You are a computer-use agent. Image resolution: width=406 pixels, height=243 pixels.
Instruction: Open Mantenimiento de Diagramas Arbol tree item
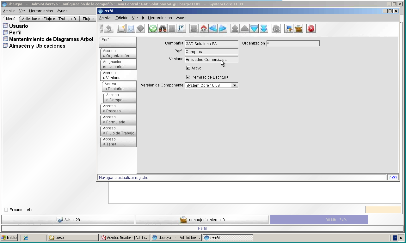[x=51, y=39]
